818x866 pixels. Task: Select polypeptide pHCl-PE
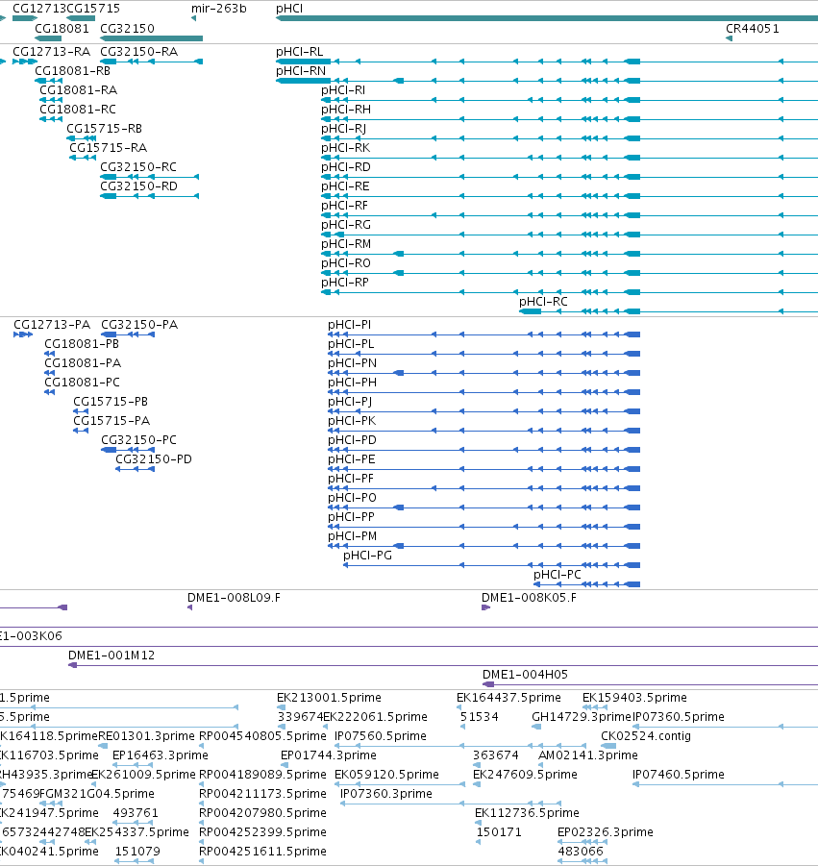pos(352,459)
